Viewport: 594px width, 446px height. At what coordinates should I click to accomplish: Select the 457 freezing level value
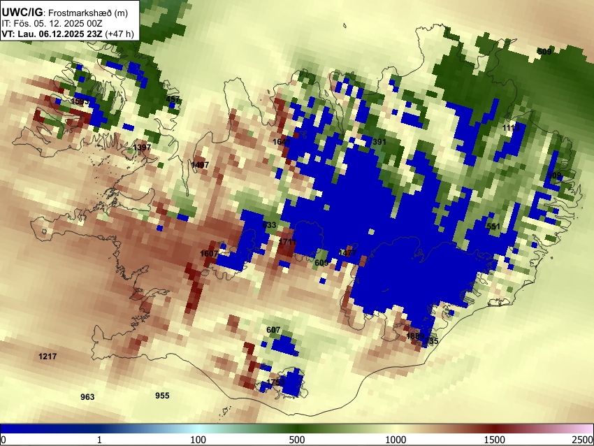(173, 99)
